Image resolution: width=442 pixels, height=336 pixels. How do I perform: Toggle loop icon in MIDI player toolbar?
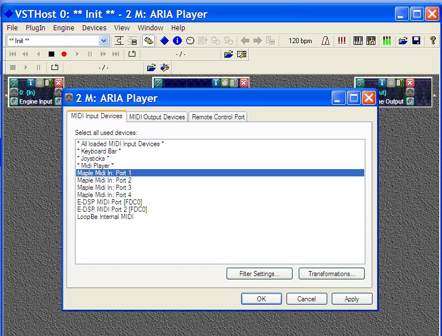(x=132, y=54)
